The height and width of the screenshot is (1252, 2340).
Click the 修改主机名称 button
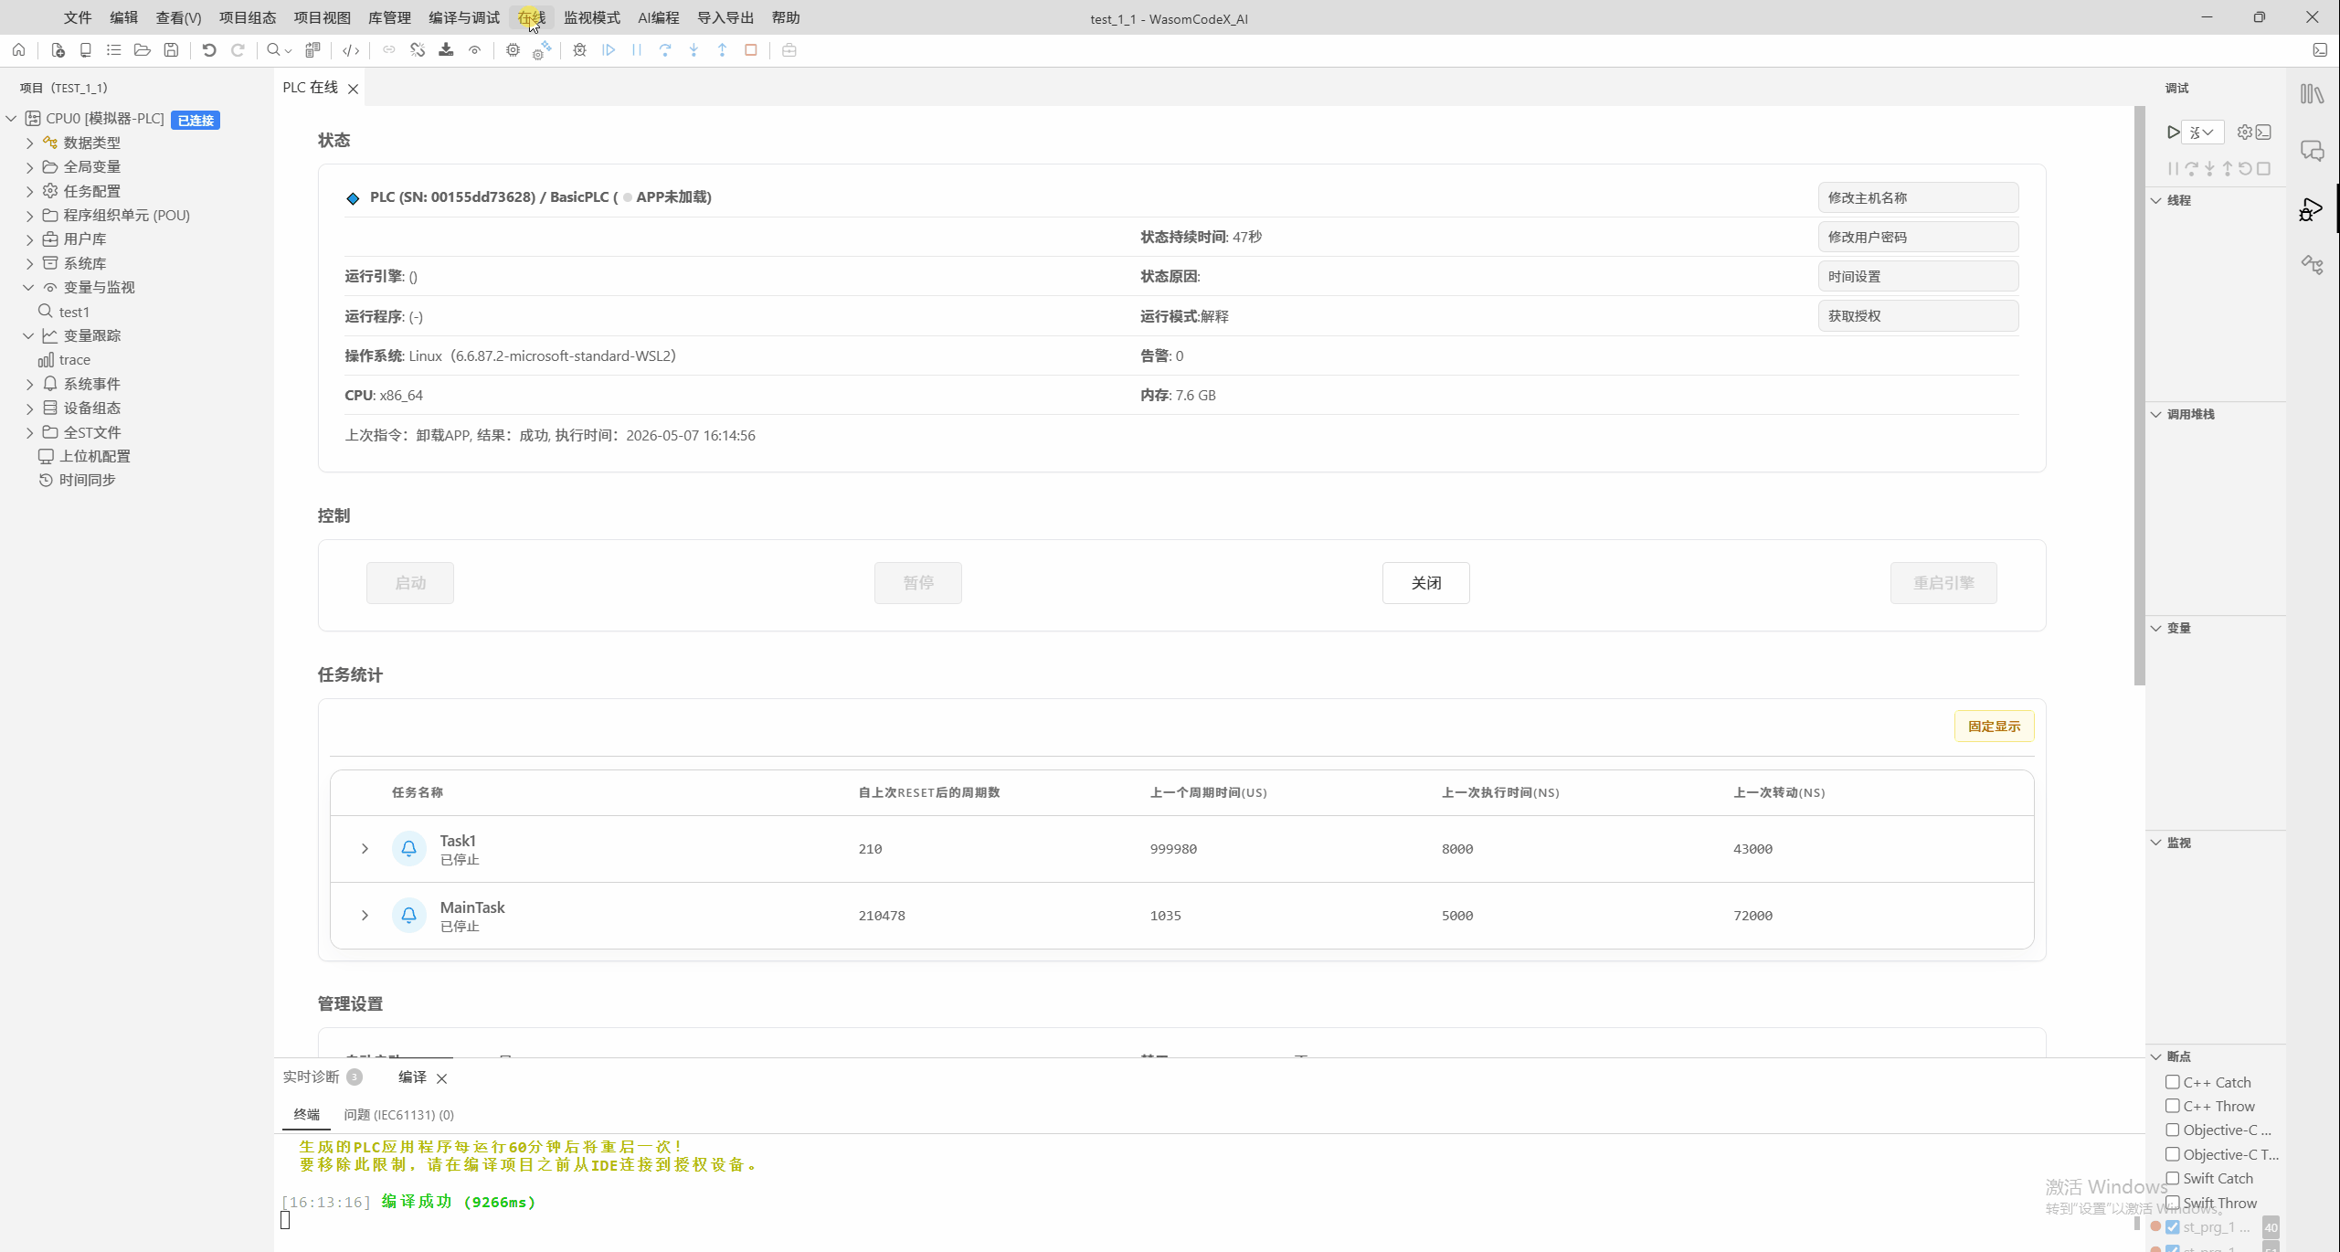(1918, 197)
